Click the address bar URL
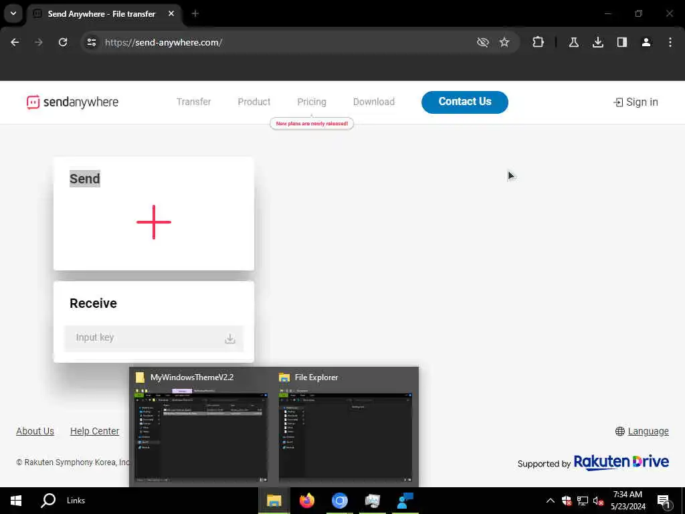685x514 pixels. (163, 42)
